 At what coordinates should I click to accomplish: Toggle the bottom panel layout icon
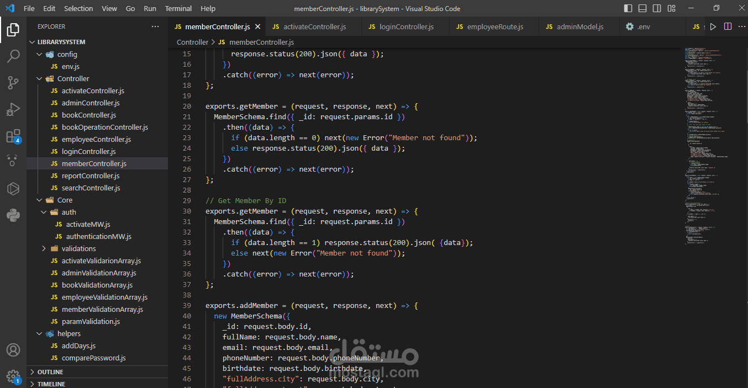pyautogui.click(x=643, y=8)
